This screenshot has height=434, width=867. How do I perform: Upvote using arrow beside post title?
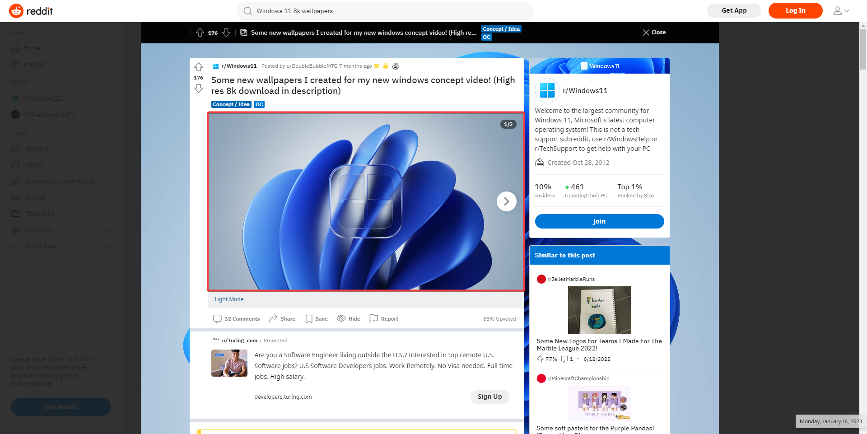(199, 67)
